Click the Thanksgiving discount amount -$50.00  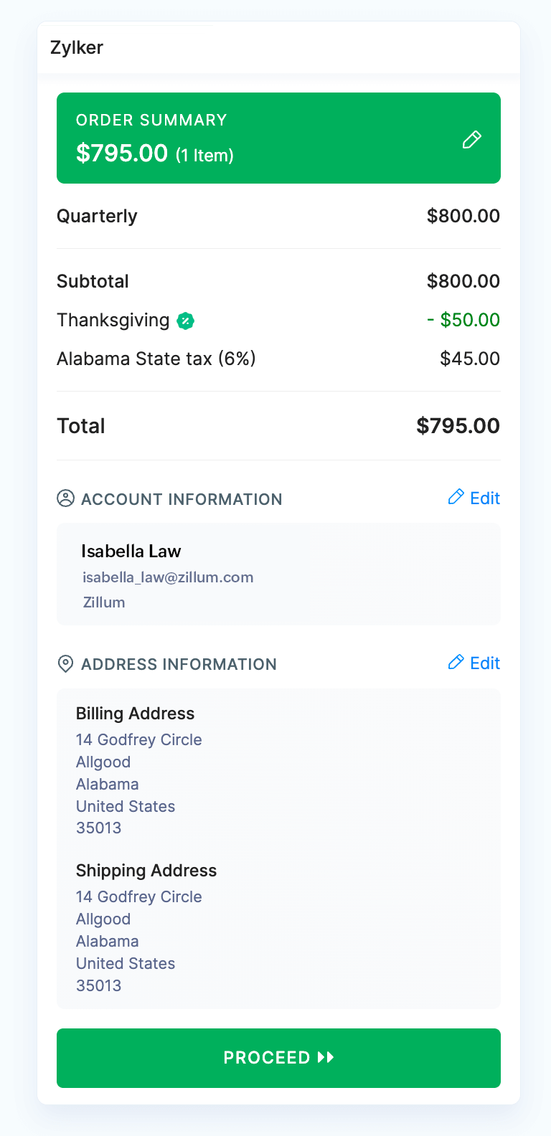(x=463, y=320)
